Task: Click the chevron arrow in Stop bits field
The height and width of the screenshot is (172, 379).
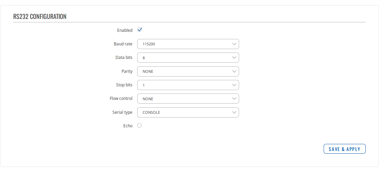Action: (x=234, y=85)
